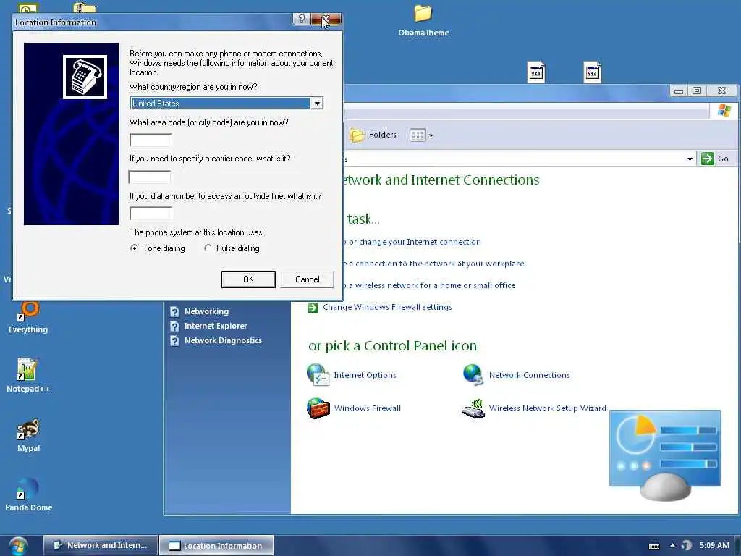Click the green arrow beside Firewall settings

(x=313, y=307)
